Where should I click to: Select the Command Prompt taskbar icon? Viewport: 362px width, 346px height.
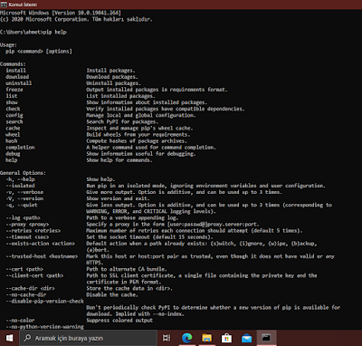pyautogui.click(x=266, y=338)
